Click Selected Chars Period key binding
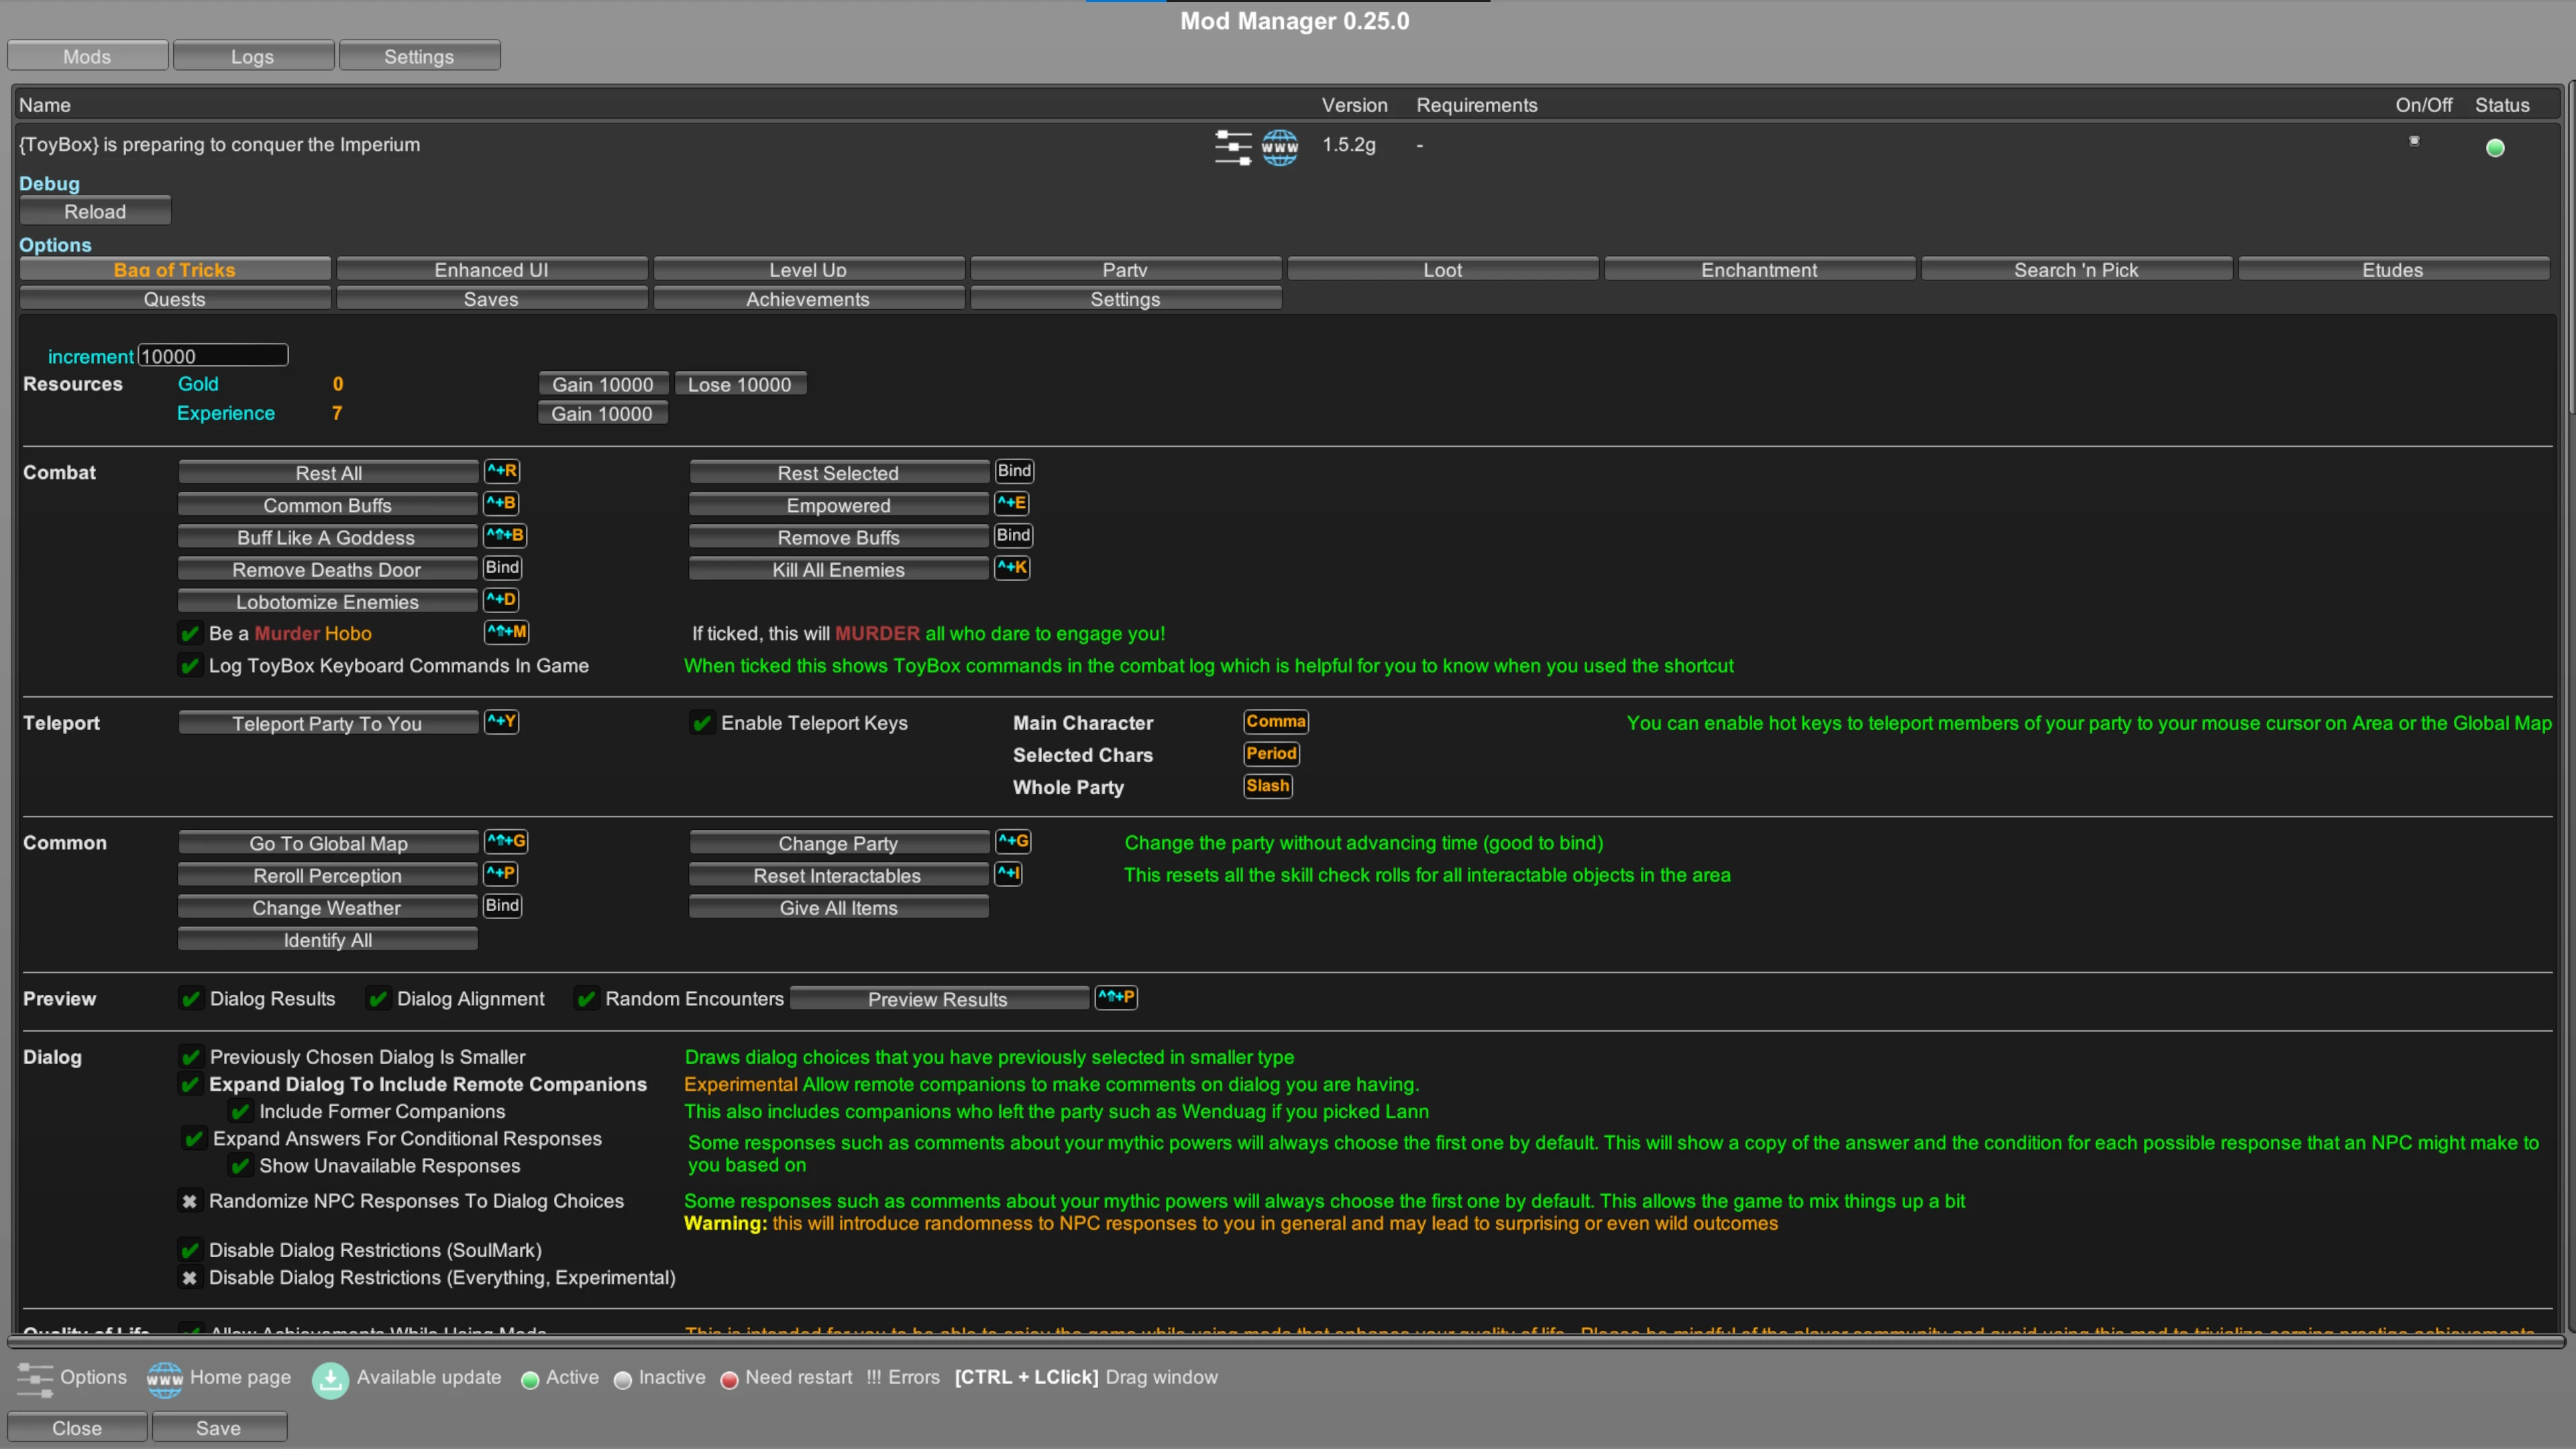 [x=1272, y=754]
